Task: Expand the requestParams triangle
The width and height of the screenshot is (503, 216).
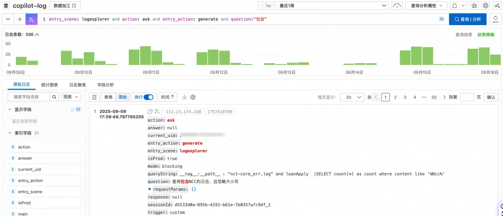Action: point(150,189)
